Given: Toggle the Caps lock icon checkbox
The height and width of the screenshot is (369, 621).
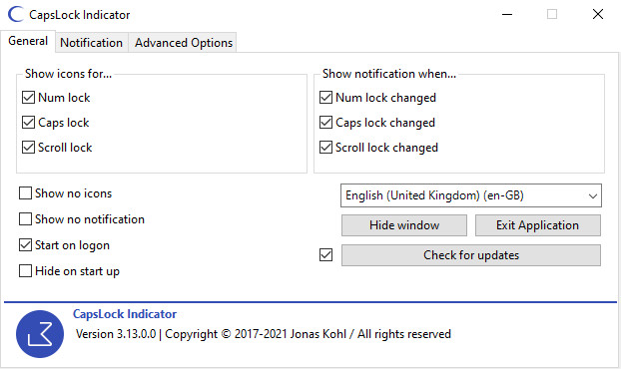Looking at the screenshot, I should coord(28,123).
